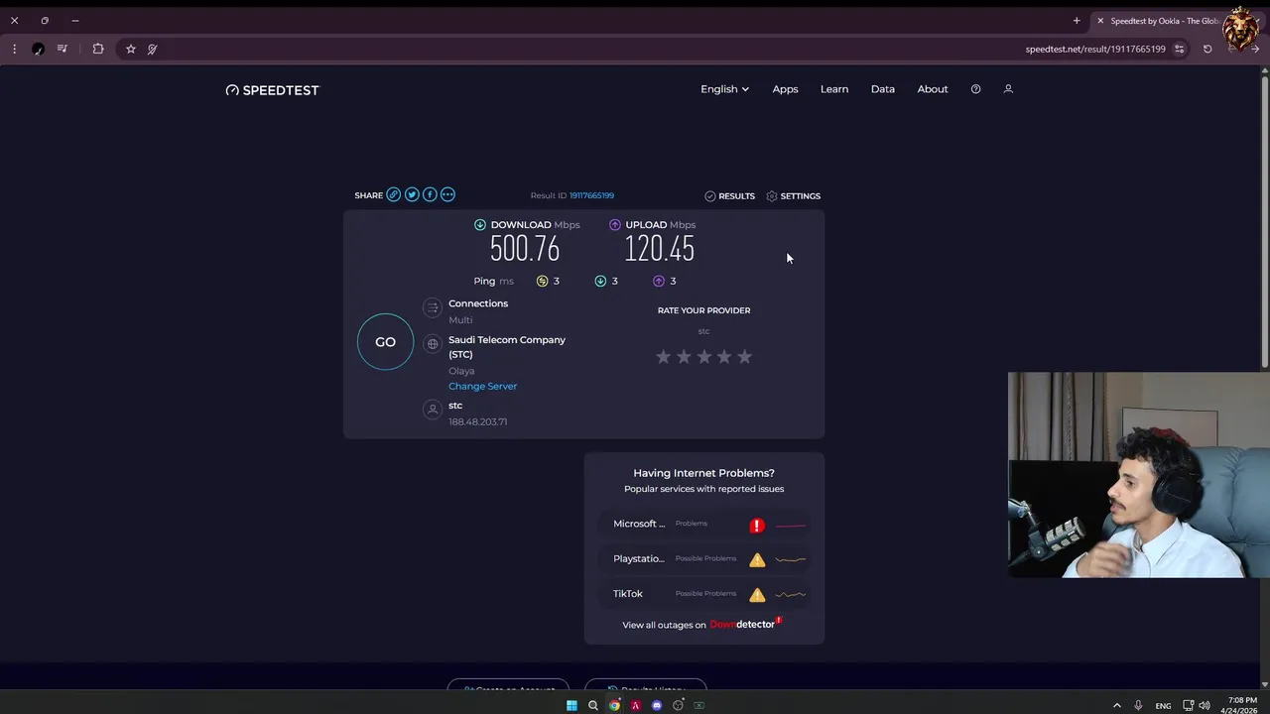Open Discord from the taskbar
Screen dimensions: 1270x714
tap(657, 706)
